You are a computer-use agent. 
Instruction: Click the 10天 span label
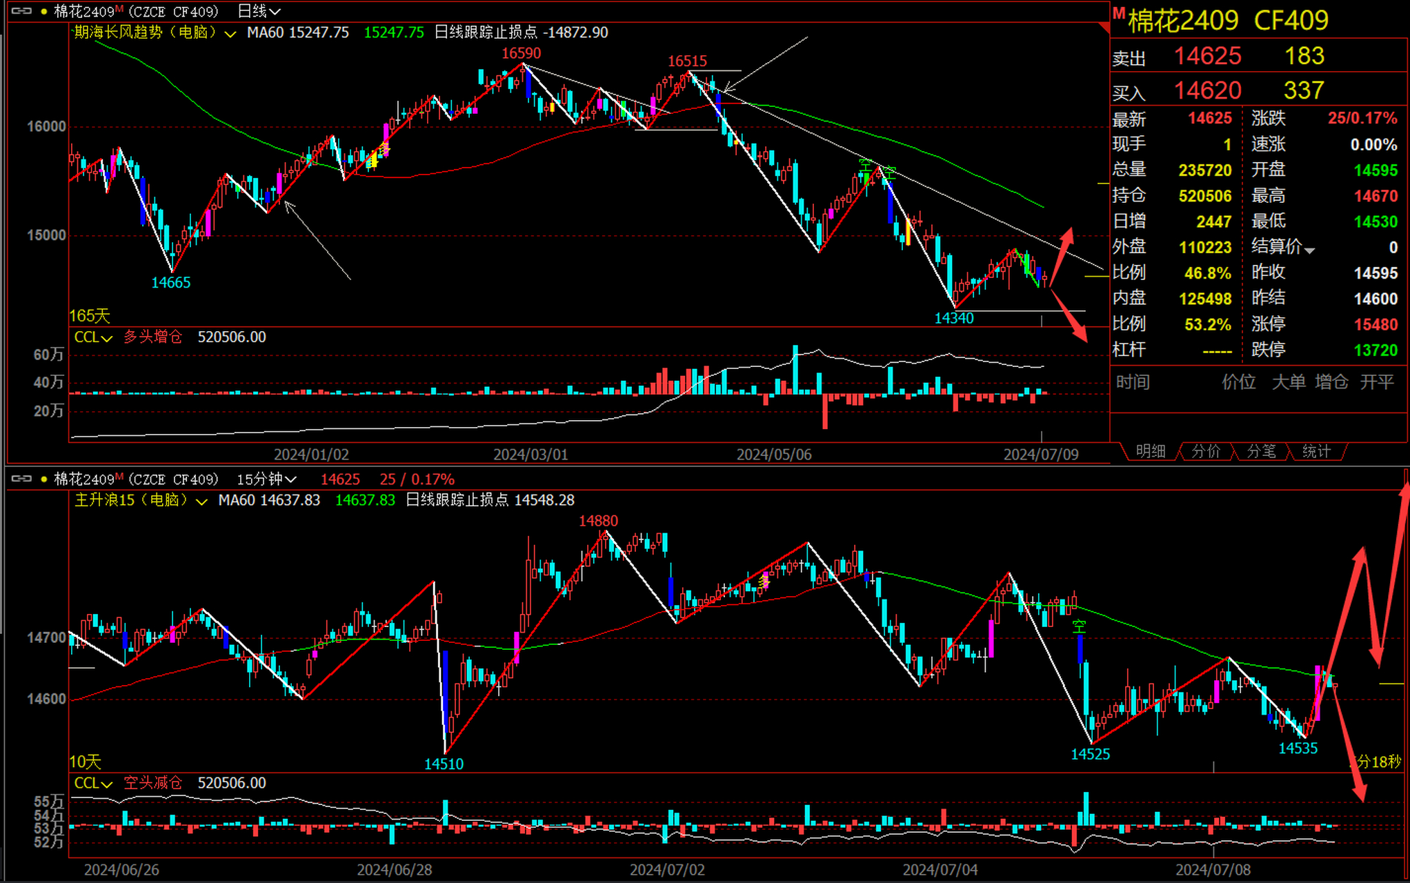86,762
